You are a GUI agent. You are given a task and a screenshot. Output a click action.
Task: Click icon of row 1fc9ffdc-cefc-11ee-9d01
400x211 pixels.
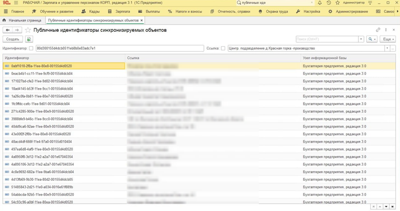[7, 104]
